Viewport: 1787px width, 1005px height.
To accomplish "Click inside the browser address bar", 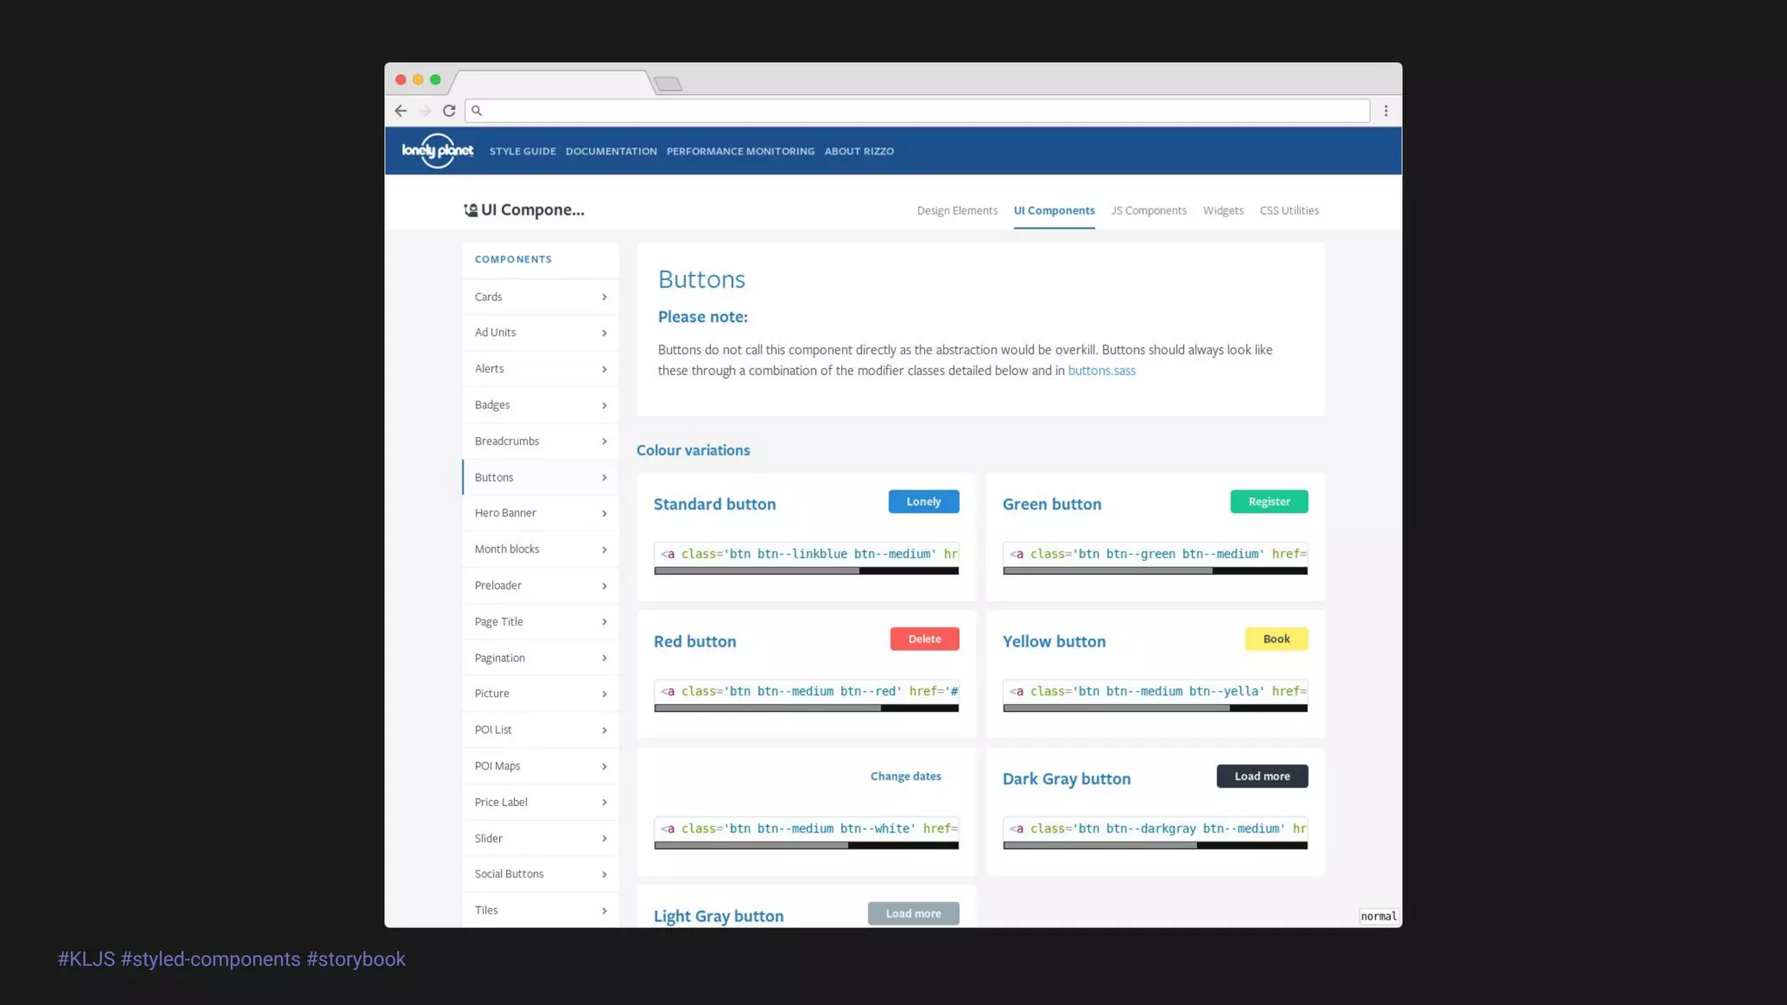I will (918, 111).
